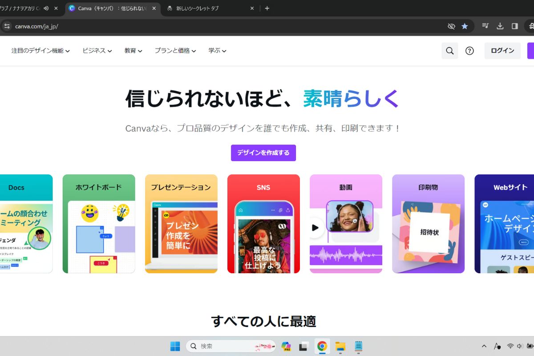The height and width of the screenshot is (356, 534).
Task: Click the play button in the 動画 card
Action: click(315, 228)
